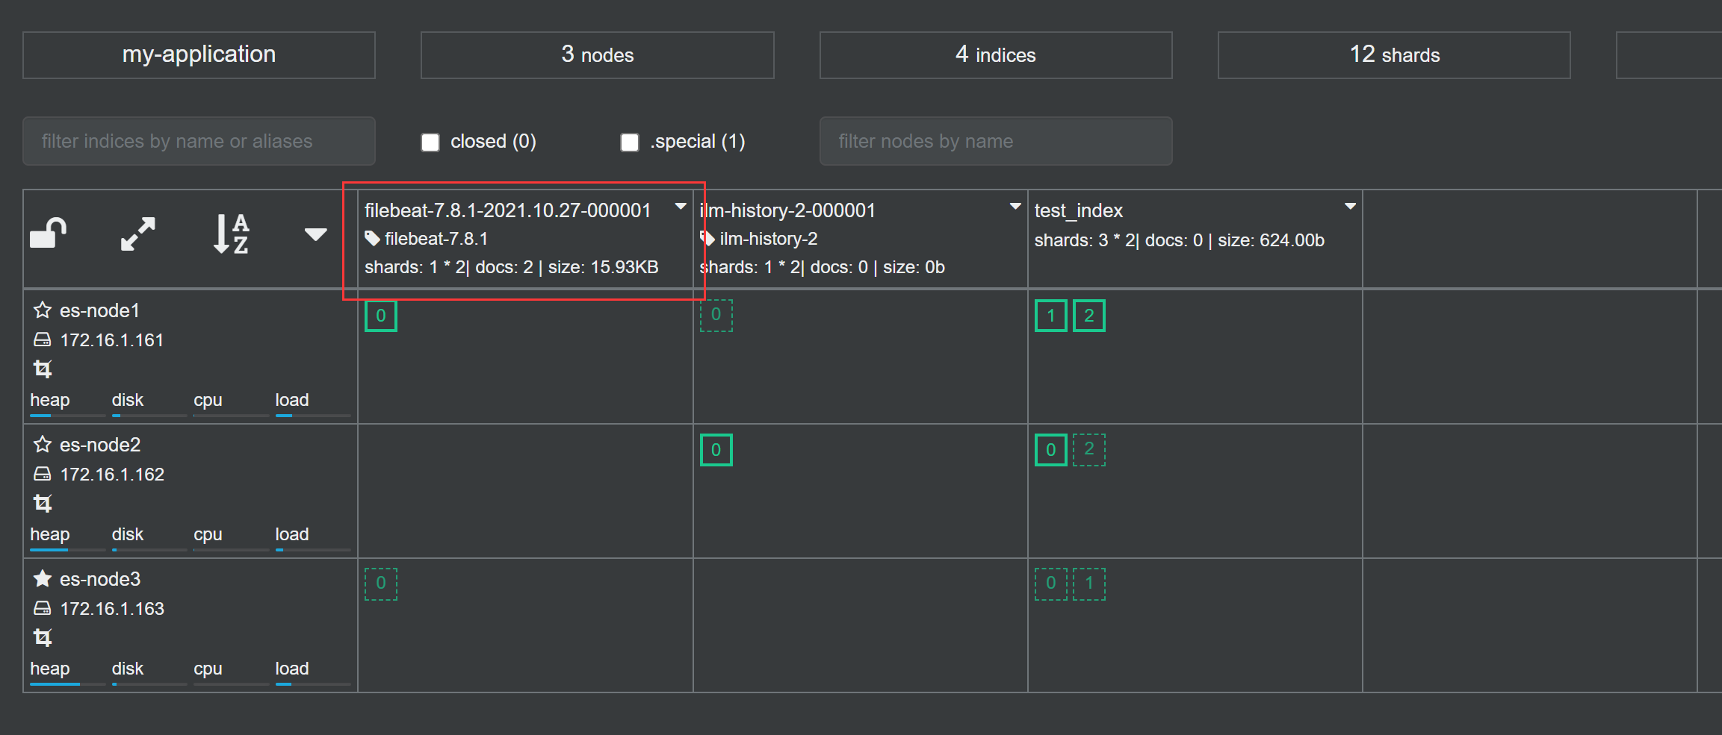
Task: Click the heap bar for es-node1
Action: [67, 415]
